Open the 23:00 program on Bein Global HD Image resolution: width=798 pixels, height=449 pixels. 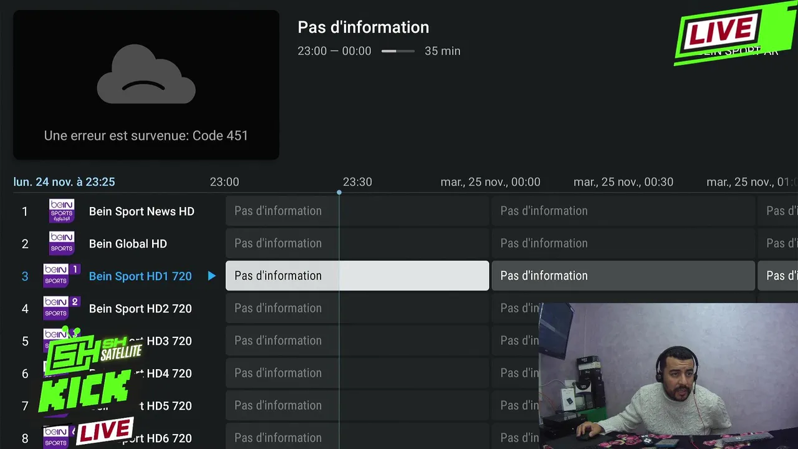coord(357,243)
